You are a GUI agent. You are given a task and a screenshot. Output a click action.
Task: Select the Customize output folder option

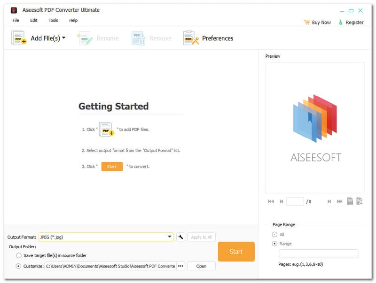(19, 266)
